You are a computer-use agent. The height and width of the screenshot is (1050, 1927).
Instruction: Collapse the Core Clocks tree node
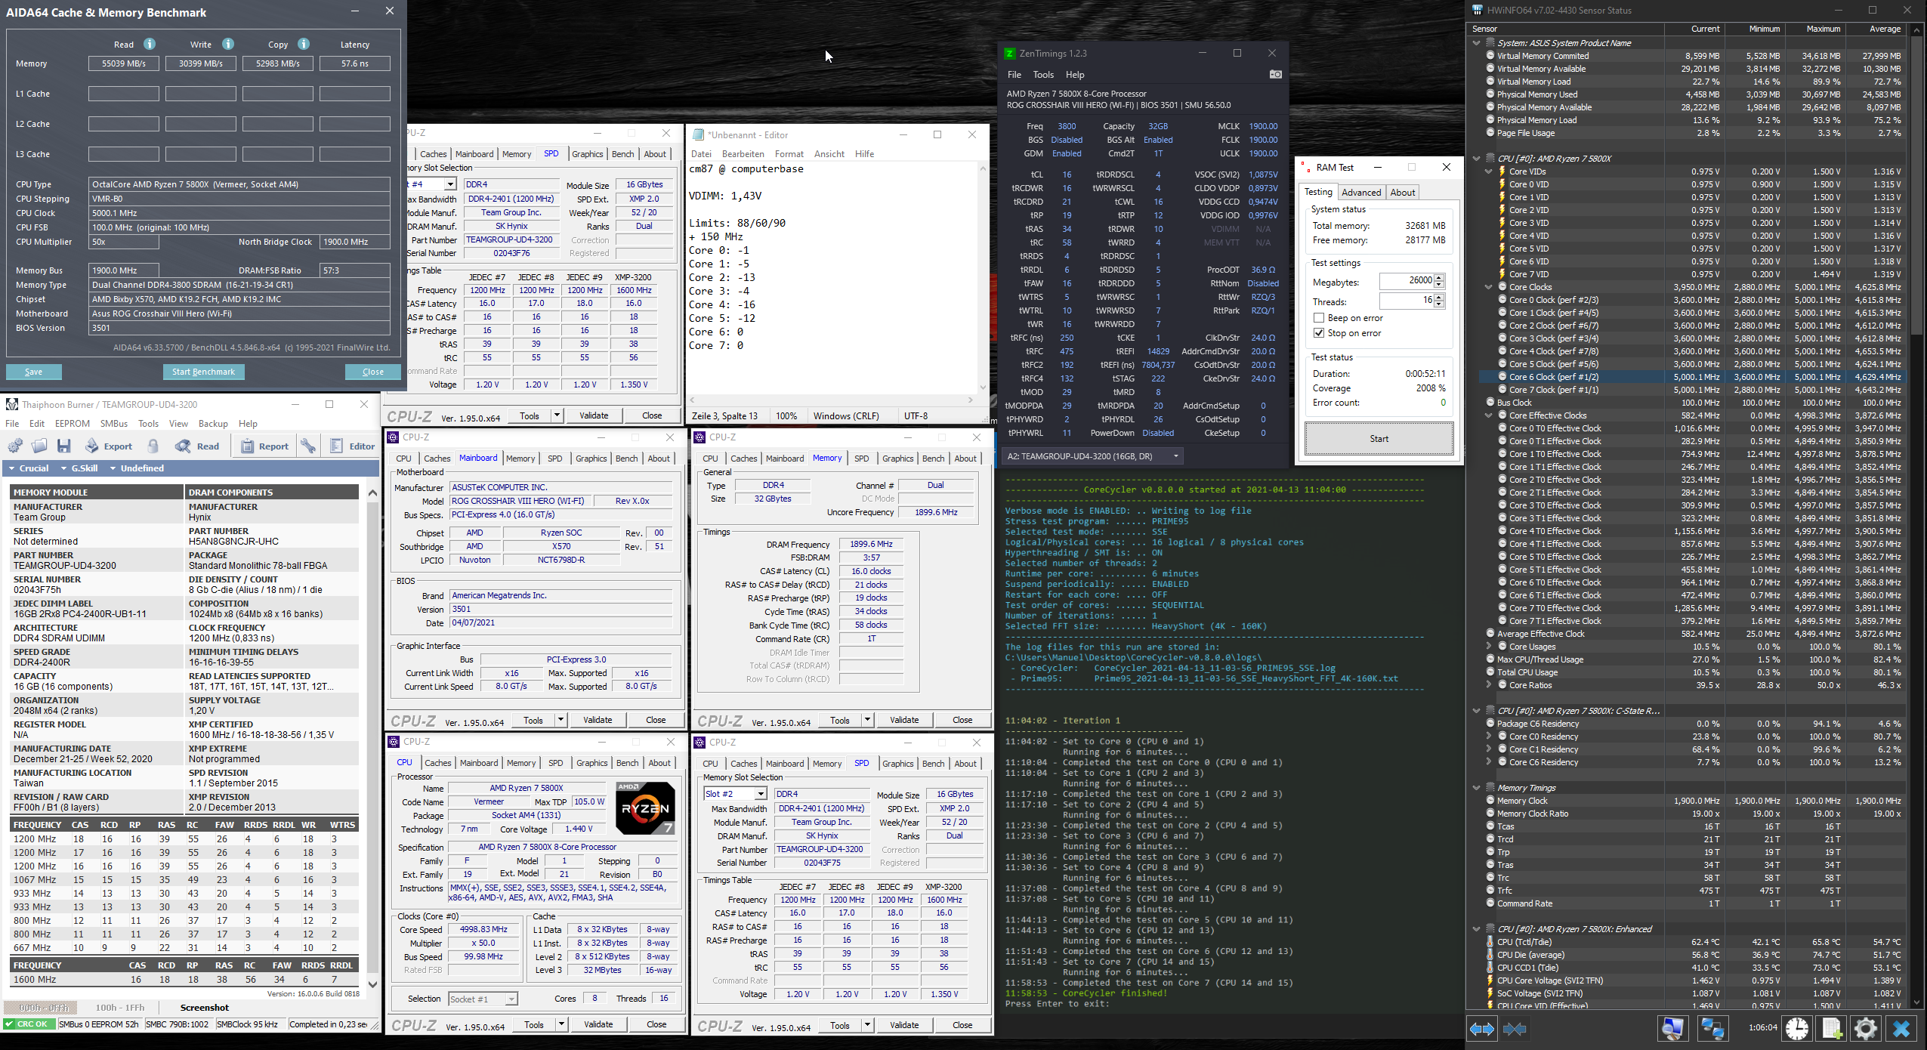point(1489,287)
